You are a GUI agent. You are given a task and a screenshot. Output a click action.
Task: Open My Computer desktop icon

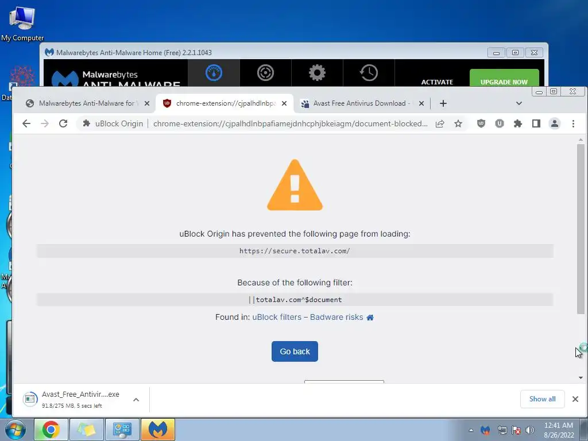tap(22, 24)
